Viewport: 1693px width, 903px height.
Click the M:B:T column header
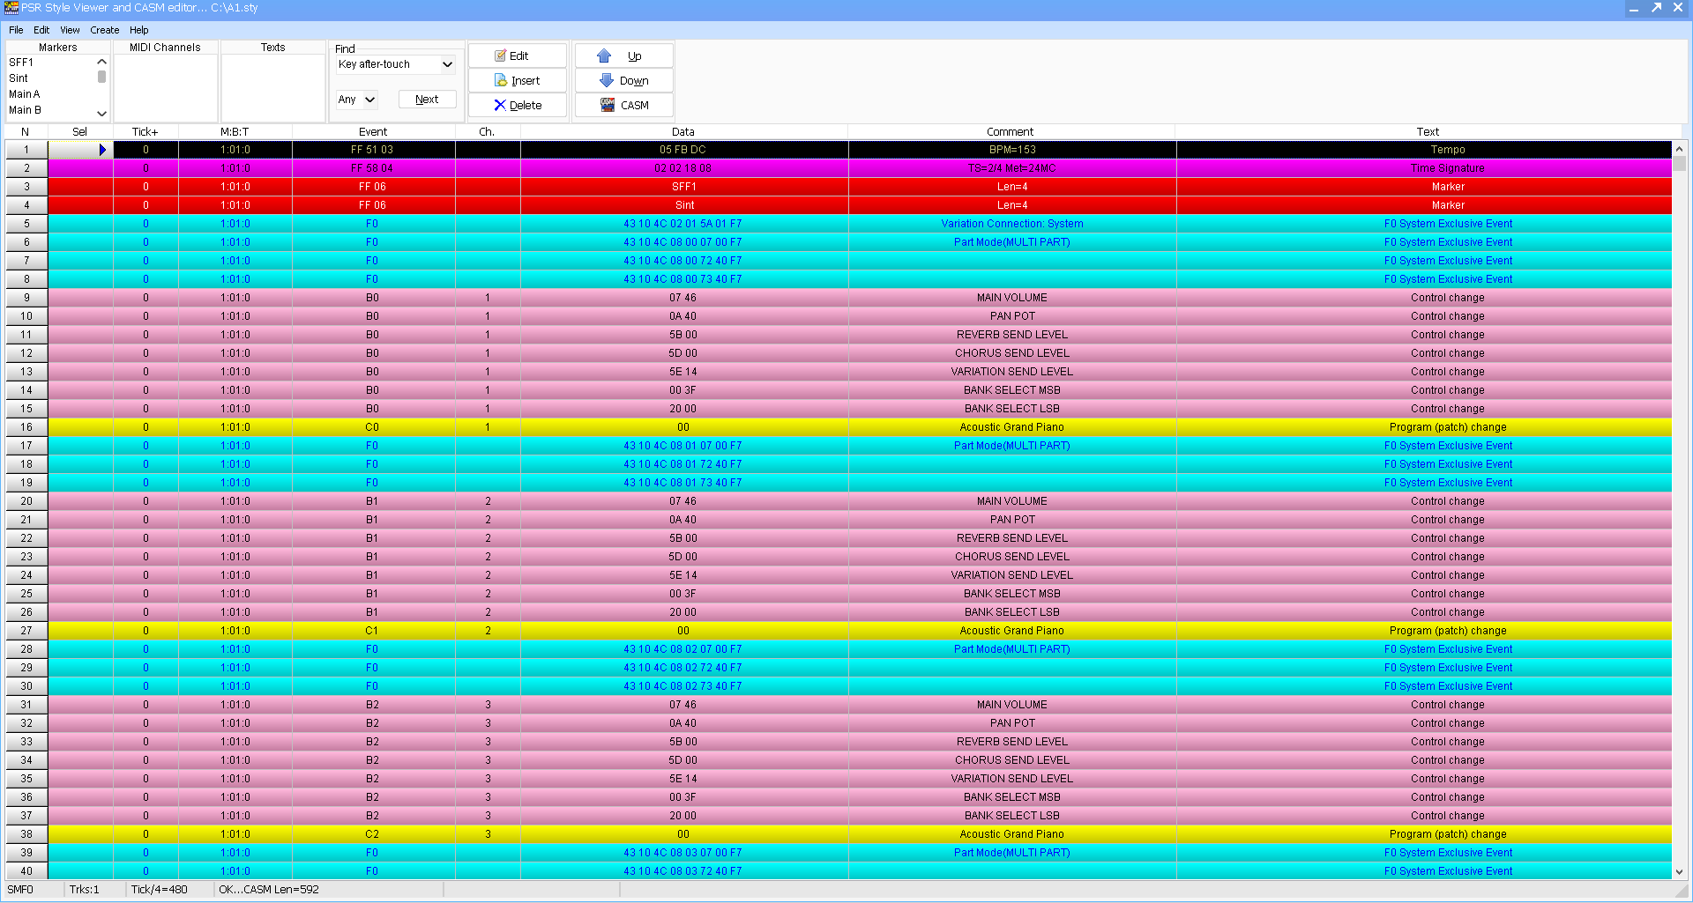235,132
